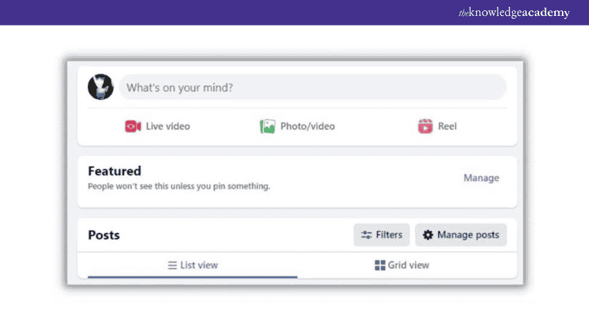This screenshot has width=589, height=311.
Task: Click the sliders icon on Filters button
Action: 367,235
